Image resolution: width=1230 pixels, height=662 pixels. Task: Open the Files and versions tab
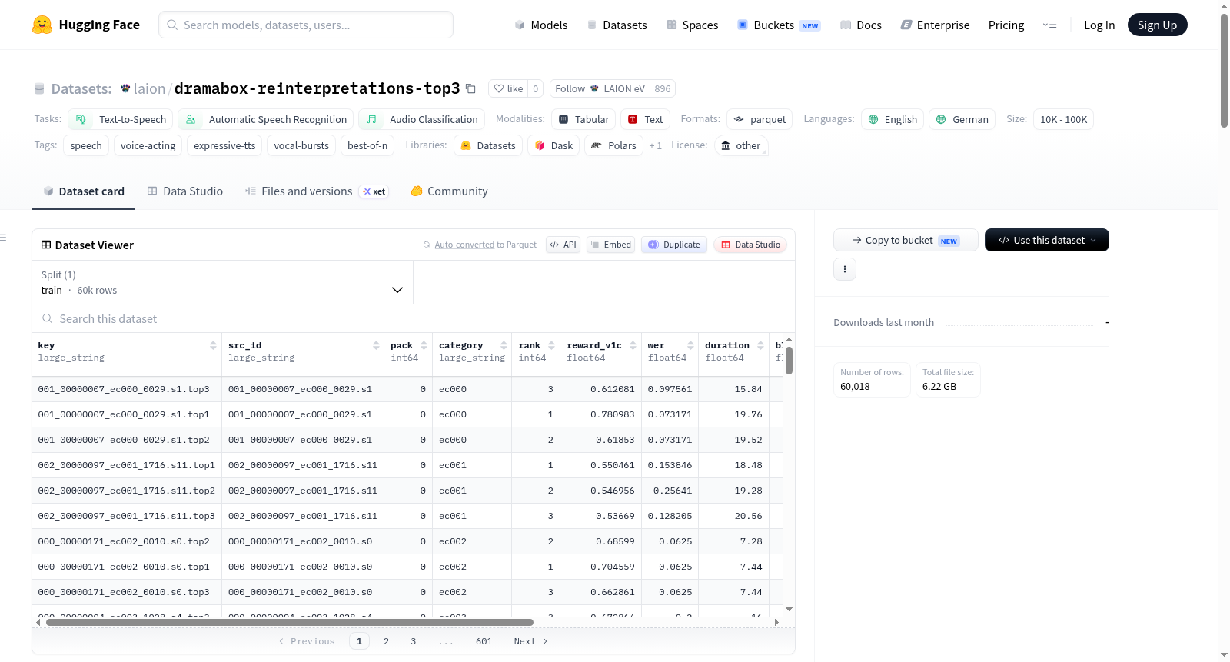click(316, 191)
